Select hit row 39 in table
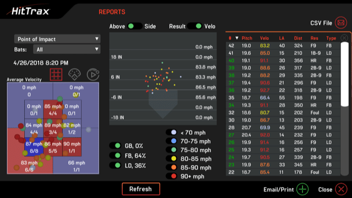This screenshot has width=352, height=198. click(x=283, y=68)
